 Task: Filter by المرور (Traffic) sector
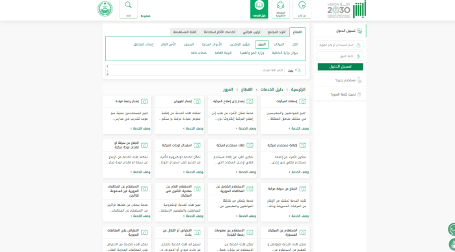coord(262,44)
